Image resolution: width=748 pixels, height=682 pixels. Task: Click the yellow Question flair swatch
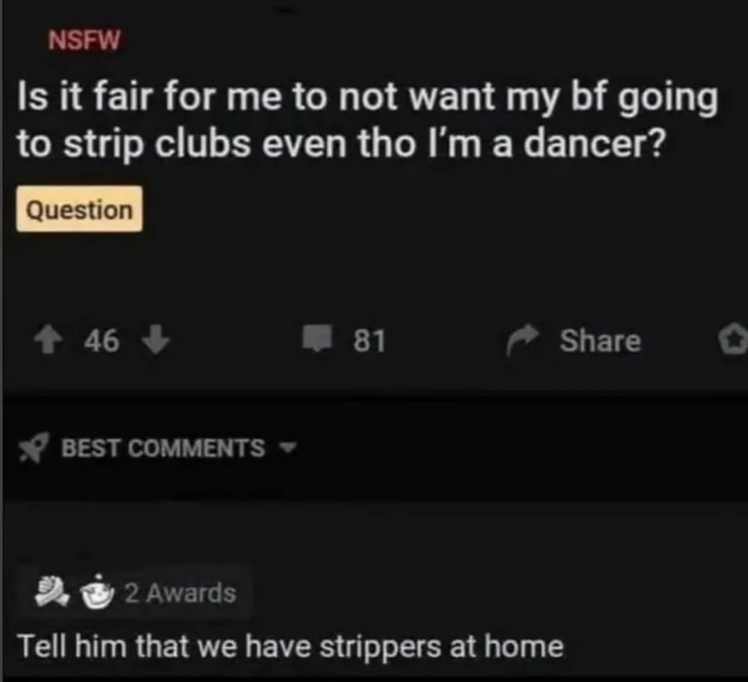[79, 209]
